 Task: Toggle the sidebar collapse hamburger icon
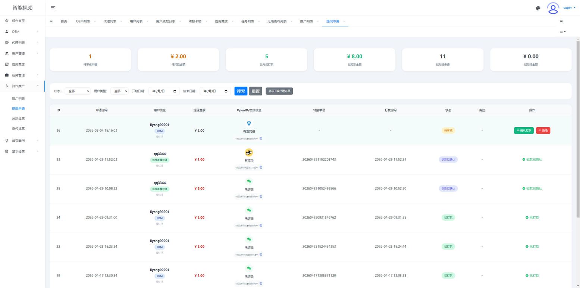click(x=53, y=8)
